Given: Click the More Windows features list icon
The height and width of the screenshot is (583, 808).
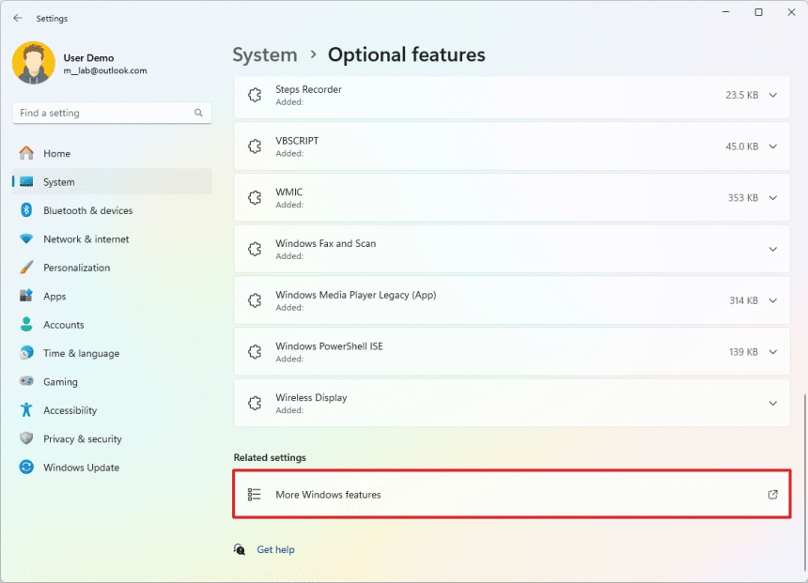Looking at the screenshot, I should tap(255, 495).
